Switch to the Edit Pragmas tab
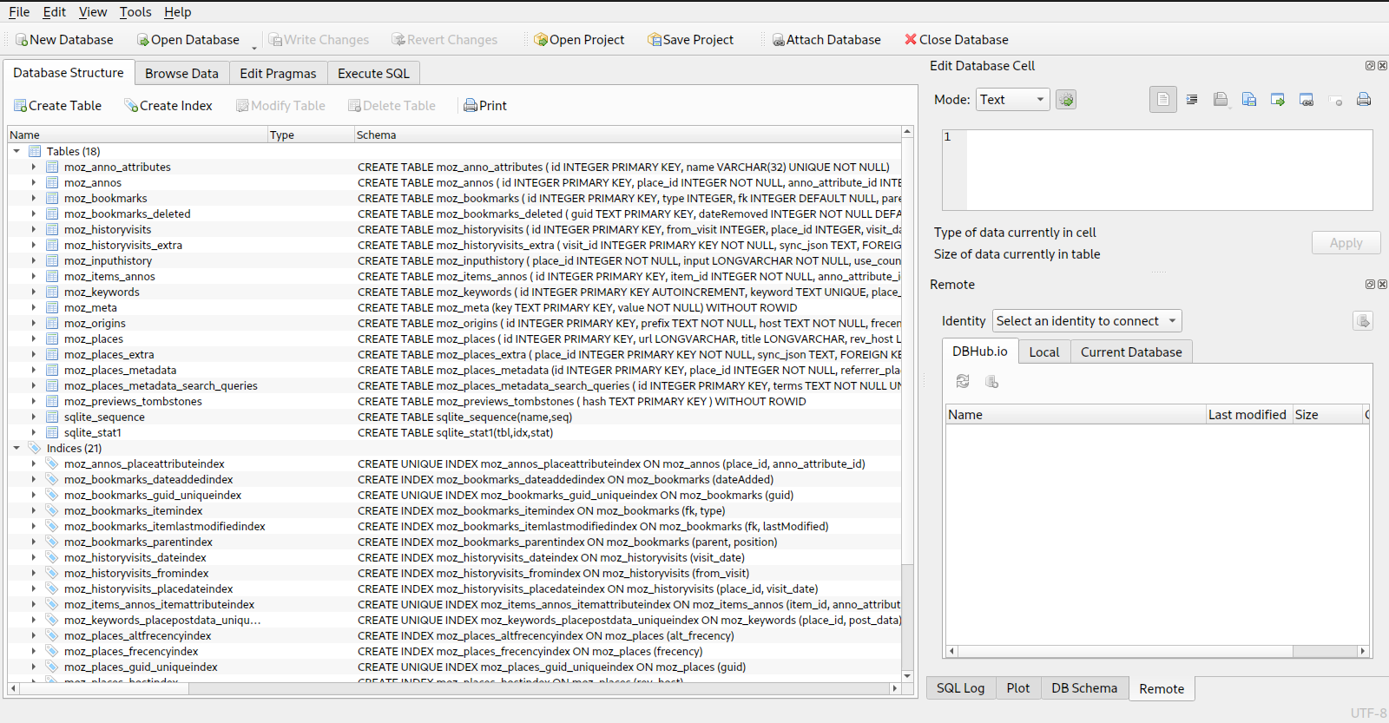 (x=278, y=74)
